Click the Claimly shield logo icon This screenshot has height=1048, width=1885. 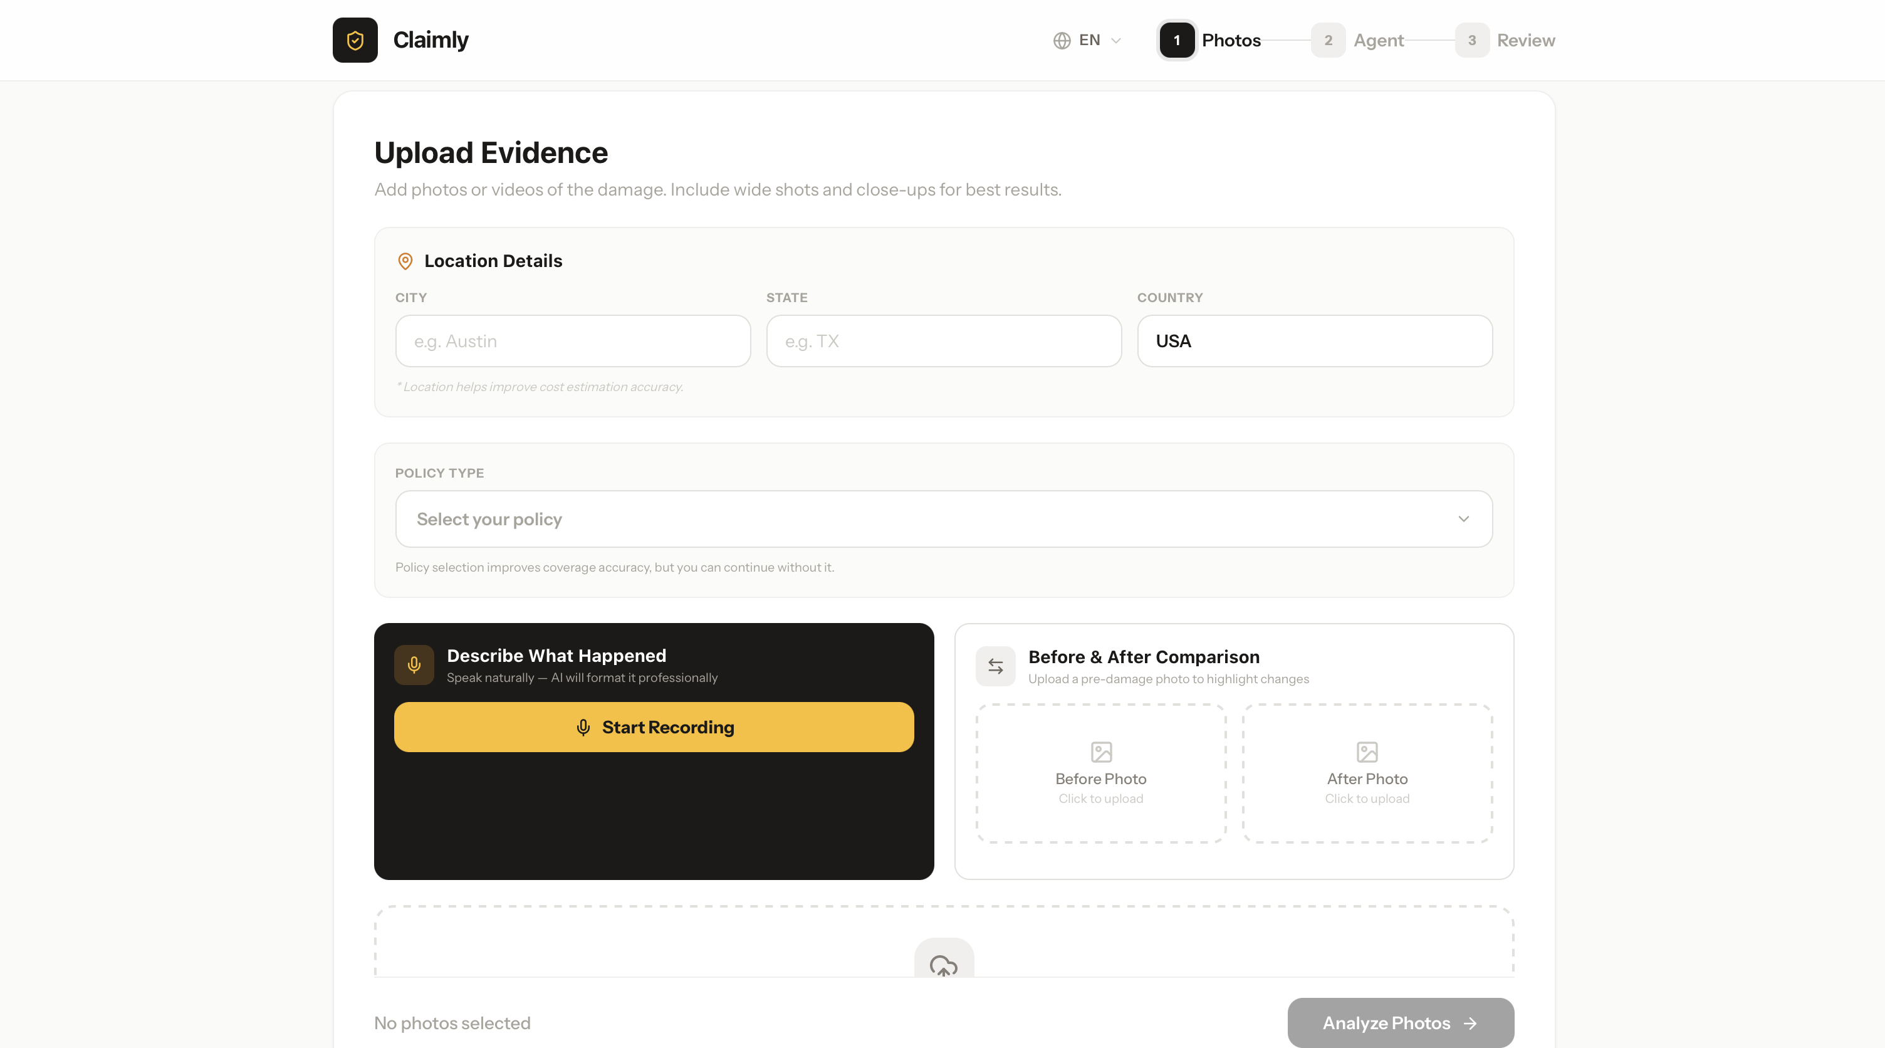point(355,40)
